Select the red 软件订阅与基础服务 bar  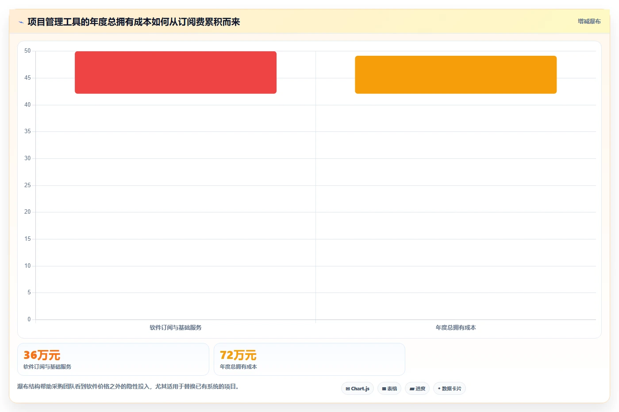[x=176, y=73]
